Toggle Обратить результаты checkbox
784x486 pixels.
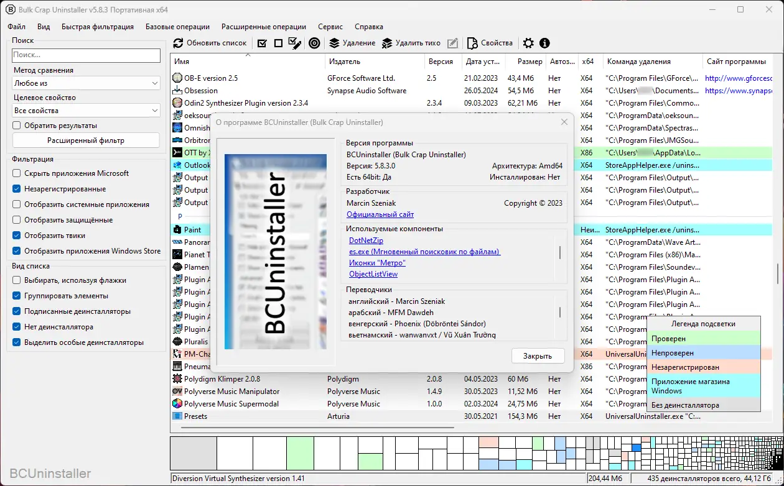tap(17, 126)
